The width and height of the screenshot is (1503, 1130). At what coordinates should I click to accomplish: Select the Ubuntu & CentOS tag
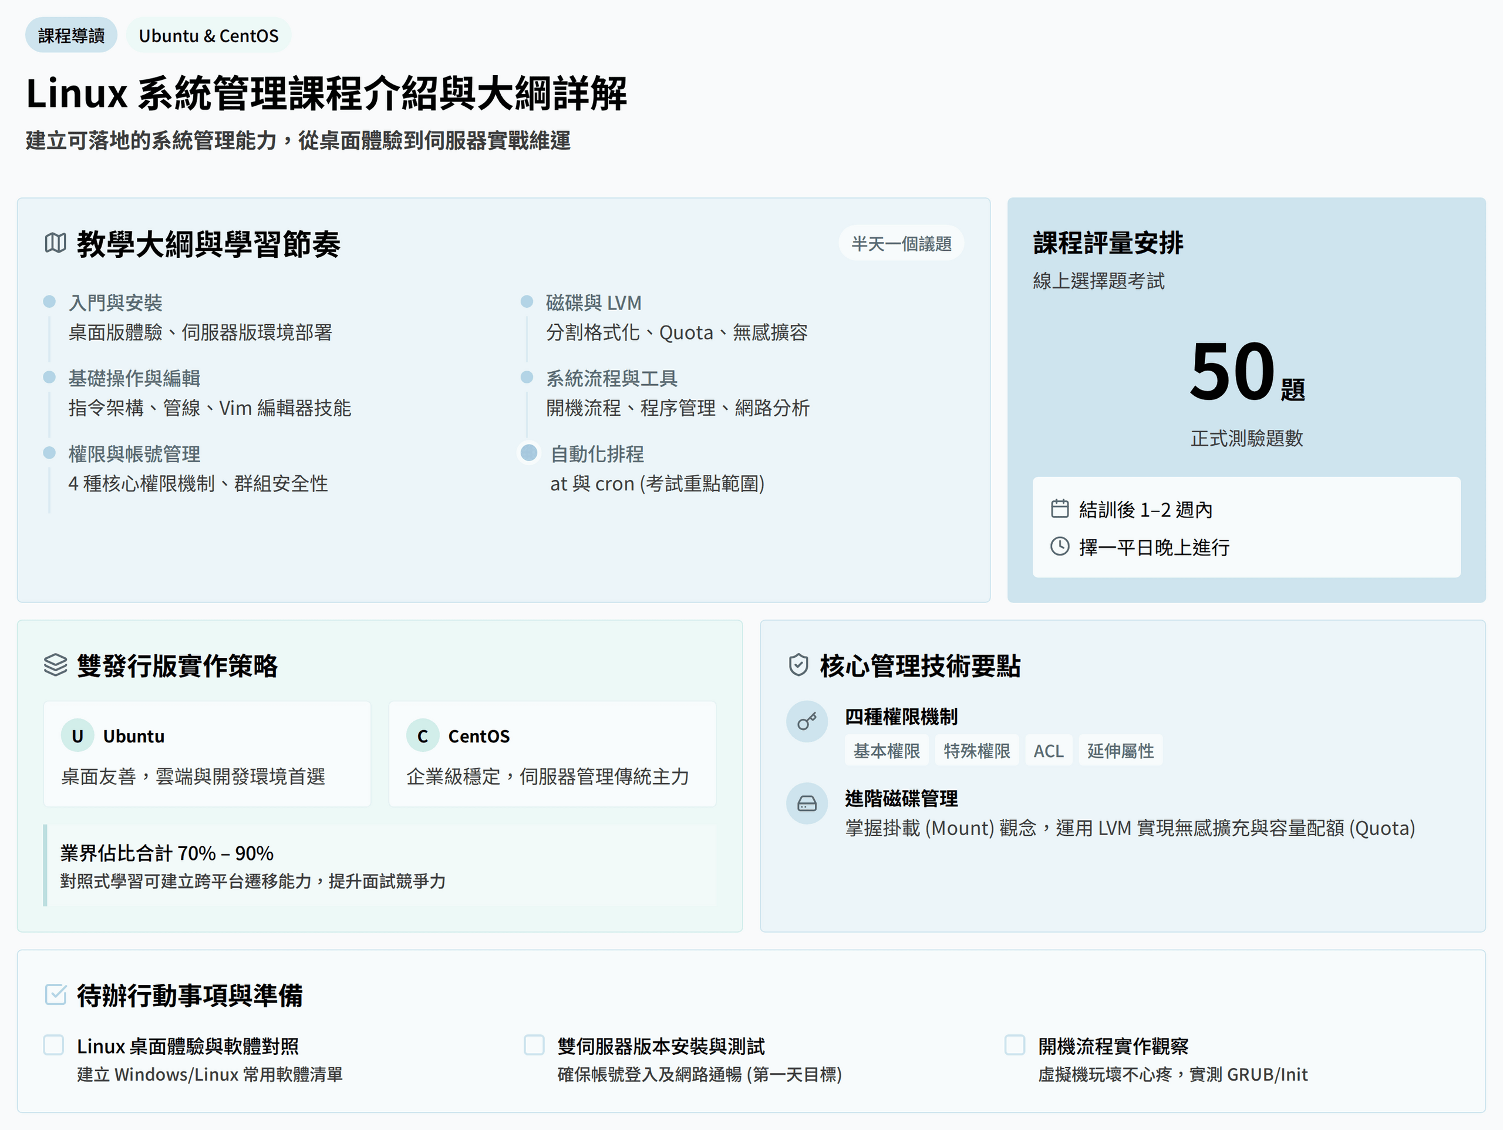(208, 35)
